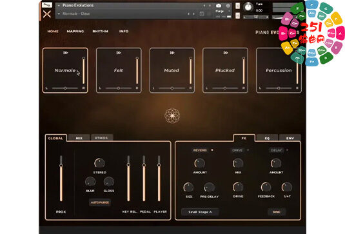Click the info icon beside camera
This screenshot has width=345, height=234.
[228, 6]
